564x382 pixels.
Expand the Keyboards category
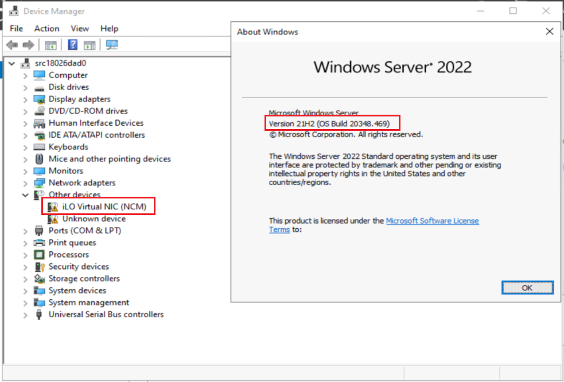[25, 147]
